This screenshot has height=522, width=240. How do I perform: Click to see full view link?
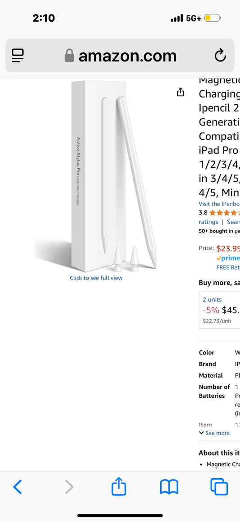click(96, 278)
